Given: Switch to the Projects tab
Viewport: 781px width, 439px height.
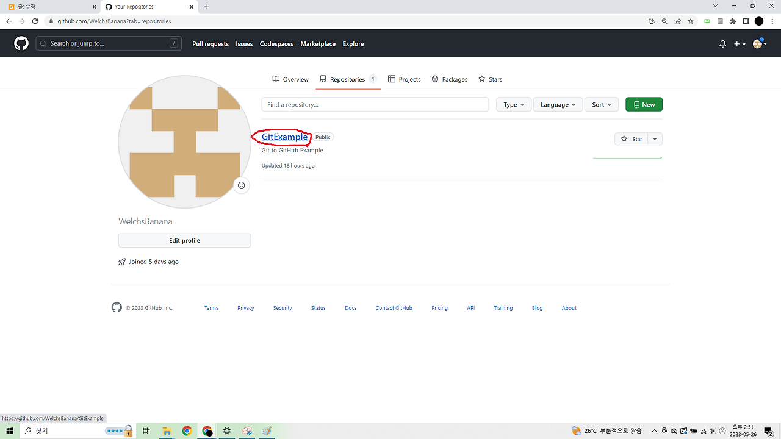Looking at the screenshot, I should point(405,79).
